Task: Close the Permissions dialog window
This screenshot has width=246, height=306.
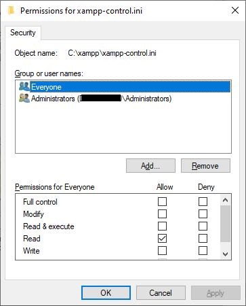Action: pos(235,10)
